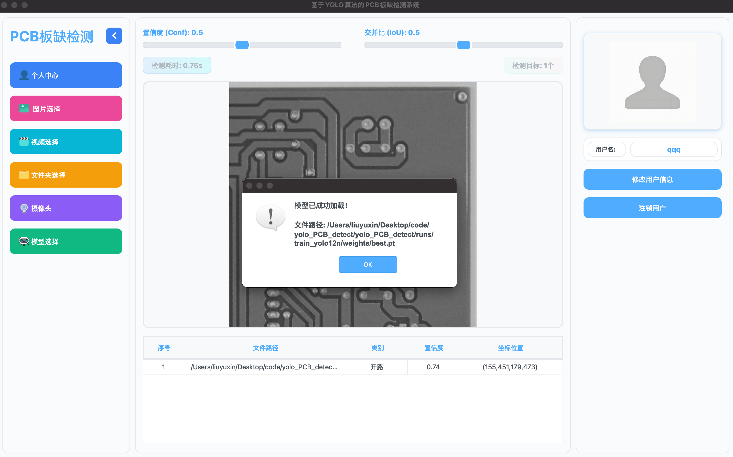Click the 文件路径 column header
Viewport: 733px width, 457px height.
[265, 348]
